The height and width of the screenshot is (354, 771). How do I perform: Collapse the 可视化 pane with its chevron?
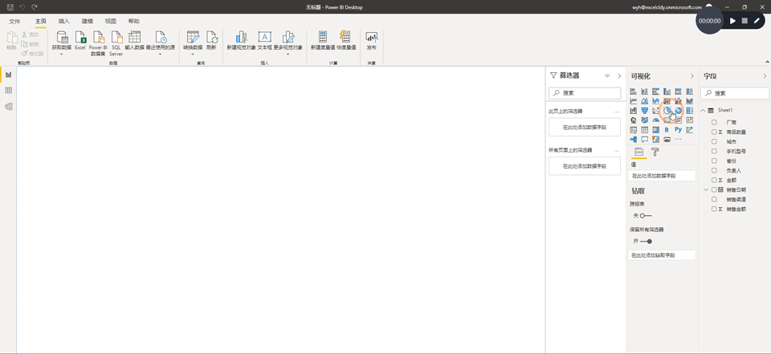tap(691, 75)
